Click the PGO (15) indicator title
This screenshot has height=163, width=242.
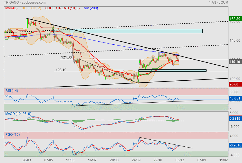(x=12, y=134)
